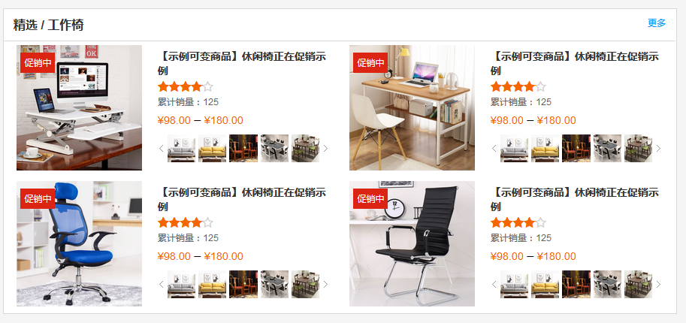Click star rating of the wooden desk product

pyautogui.click(x=518, y=86)
